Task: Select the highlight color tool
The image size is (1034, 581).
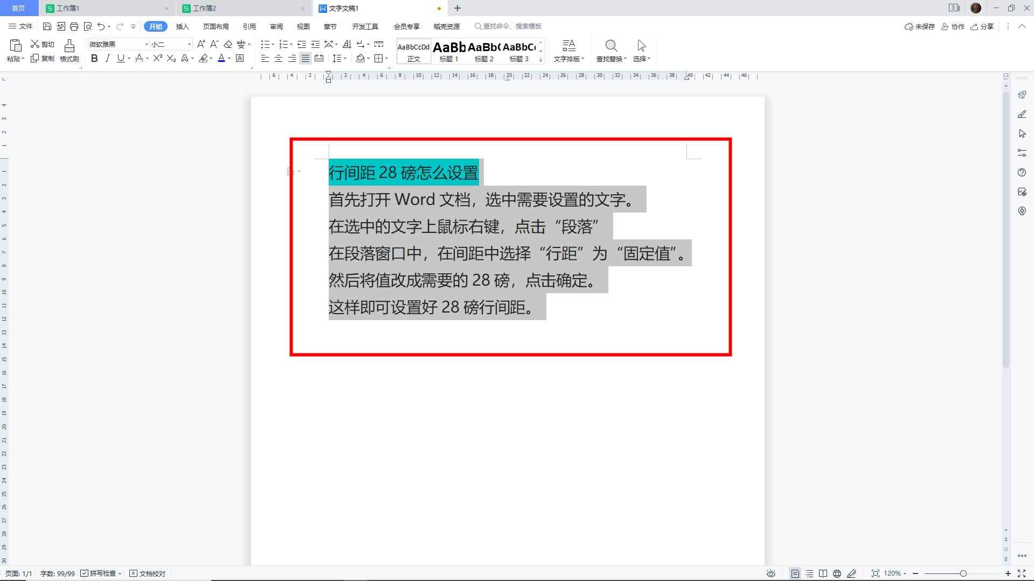Action: coord(204,58)
